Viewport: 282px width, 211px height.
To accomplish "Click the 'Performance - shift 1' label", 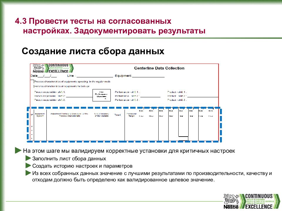I will (x=127, y=92).
